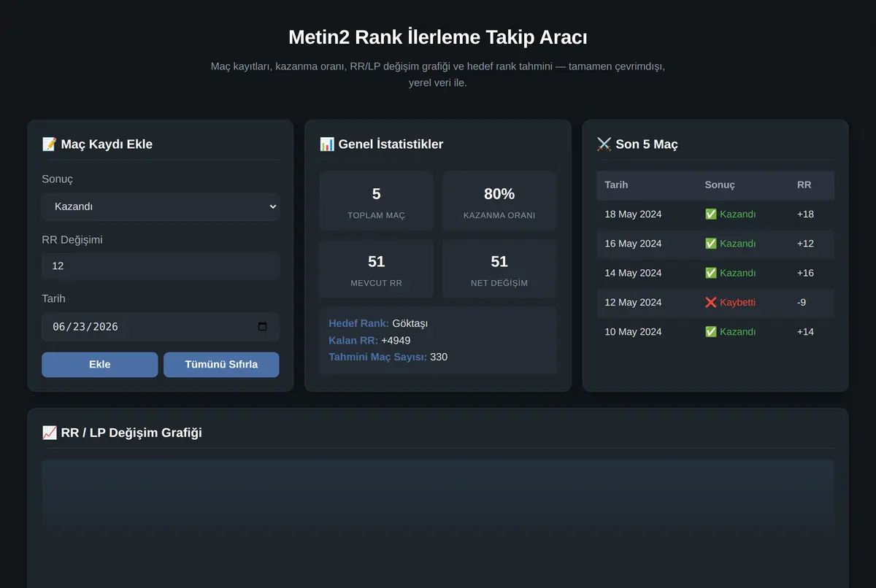
Task: Click the +14 RR value
Action: click(805, 331)
